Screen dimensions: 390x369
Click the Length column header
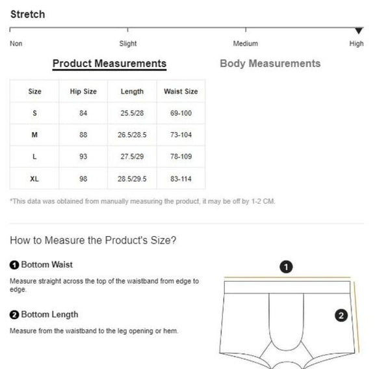[x=132, y=92]
